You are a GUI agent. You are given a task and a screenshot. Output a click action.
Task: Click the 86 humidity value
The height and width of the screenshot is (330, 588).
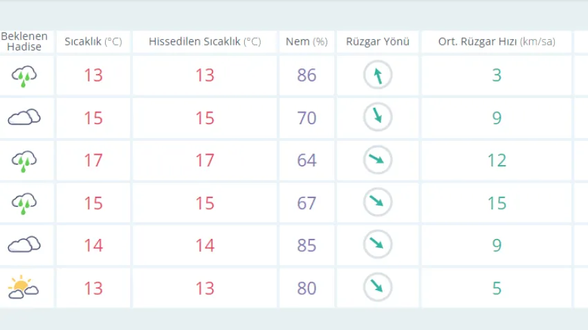click(306, 75)
